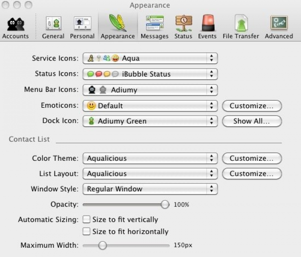This screenshot has height=257, width=301.
Task: Click Customize button next to Color Theme
Action: 252,158
